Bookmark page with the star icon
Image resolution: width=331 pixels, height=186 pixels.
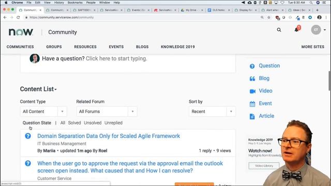click(269, 18)
